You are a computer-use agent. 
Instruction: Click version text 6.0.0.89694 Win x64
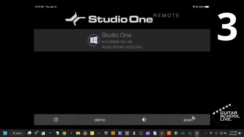117,42
